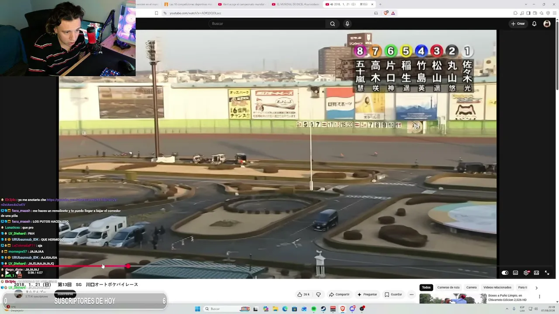Open the YouTube account avatar menu
559x314 pixels.
tap(547, 24)
